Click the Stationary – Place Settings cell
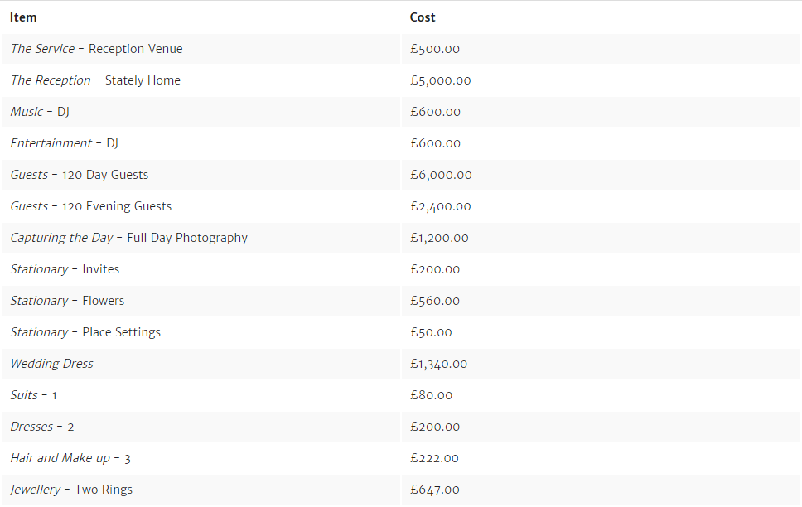 (85, 332)
